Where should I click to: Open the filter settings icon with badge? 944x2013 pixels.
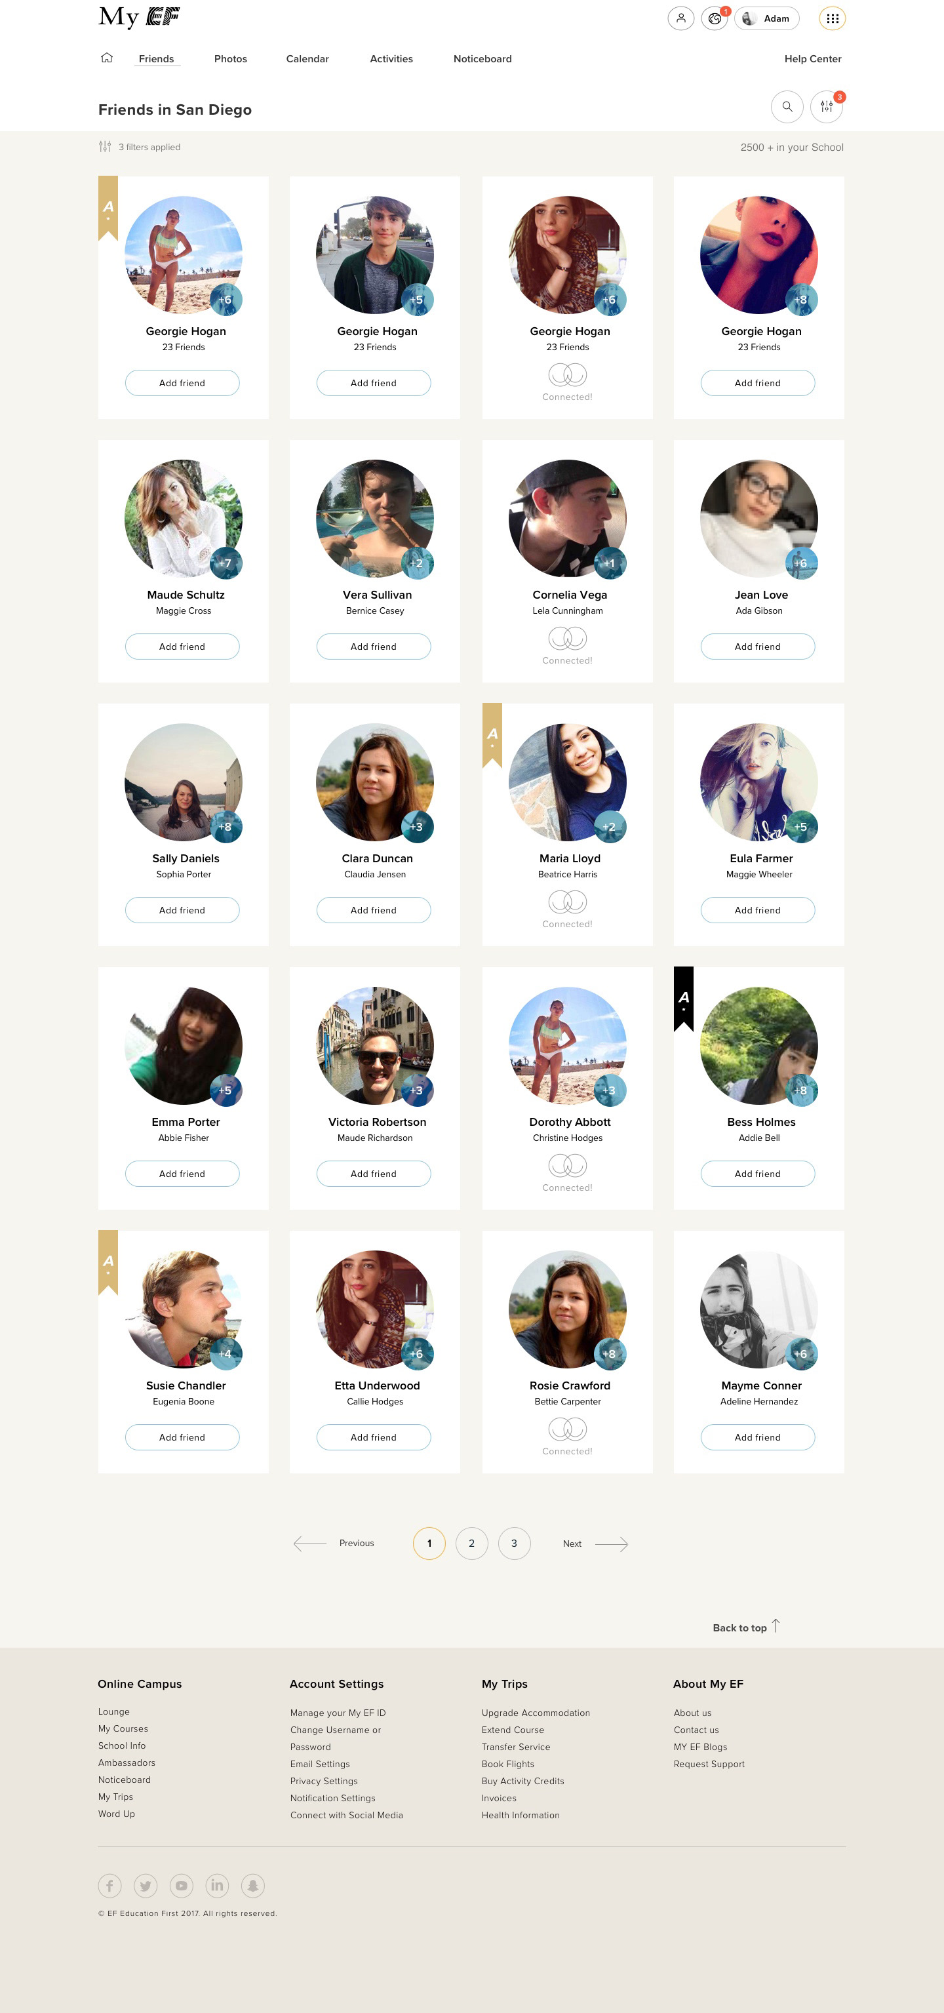point(827,106)
